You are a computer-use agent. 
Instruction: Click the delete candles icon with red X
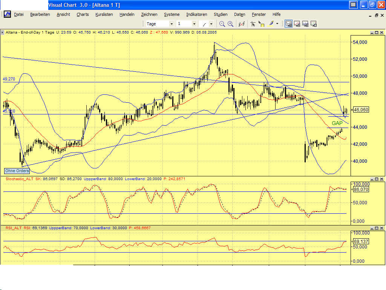241,23
